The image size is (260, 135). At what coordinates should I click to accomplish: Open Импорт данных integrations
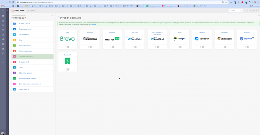point(32,24)
